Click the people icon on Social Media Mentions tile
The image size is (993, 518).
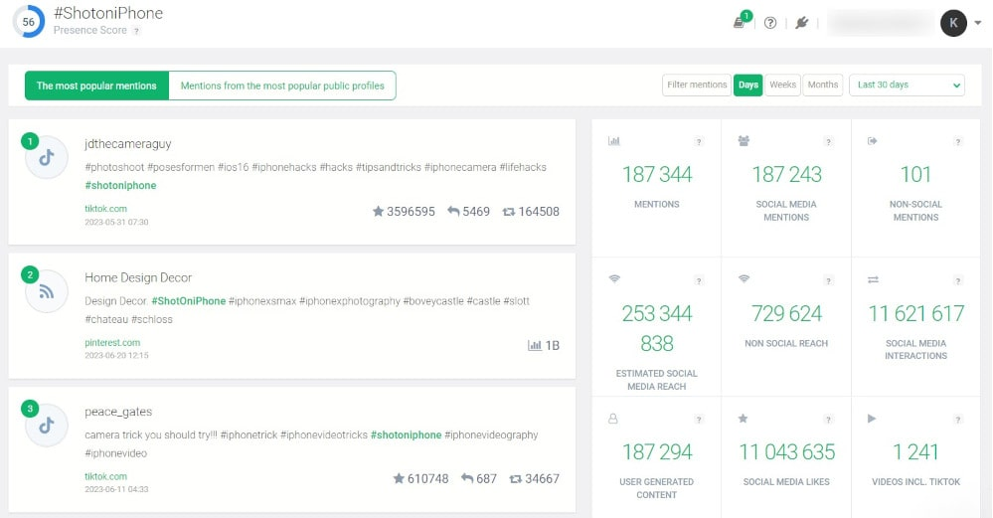click(744, 140)
